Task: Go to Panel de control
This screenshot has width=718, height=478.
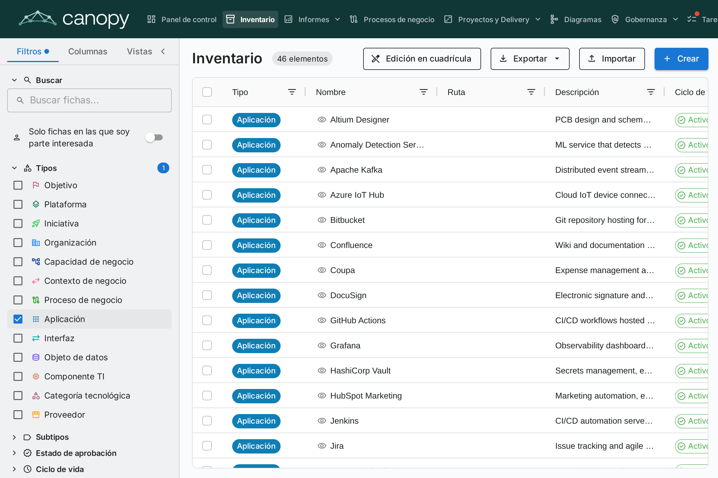Action: click(182, 19)
